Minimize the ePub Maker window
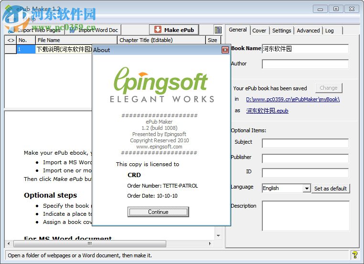This screenshot has width=364, height=264. (x=320, y=9)
